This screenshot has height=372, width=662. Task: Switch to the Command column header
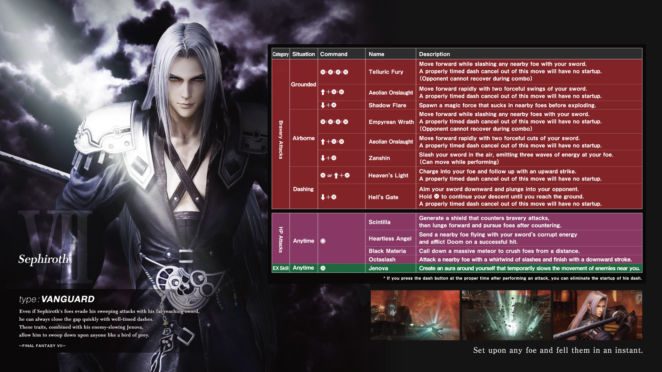[x=333, y=54]
